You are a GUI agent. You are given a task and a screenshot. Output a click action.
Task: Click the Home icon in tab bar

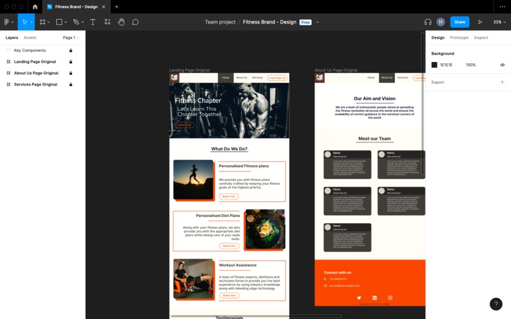pyautogui.click(x=35, y=6)
